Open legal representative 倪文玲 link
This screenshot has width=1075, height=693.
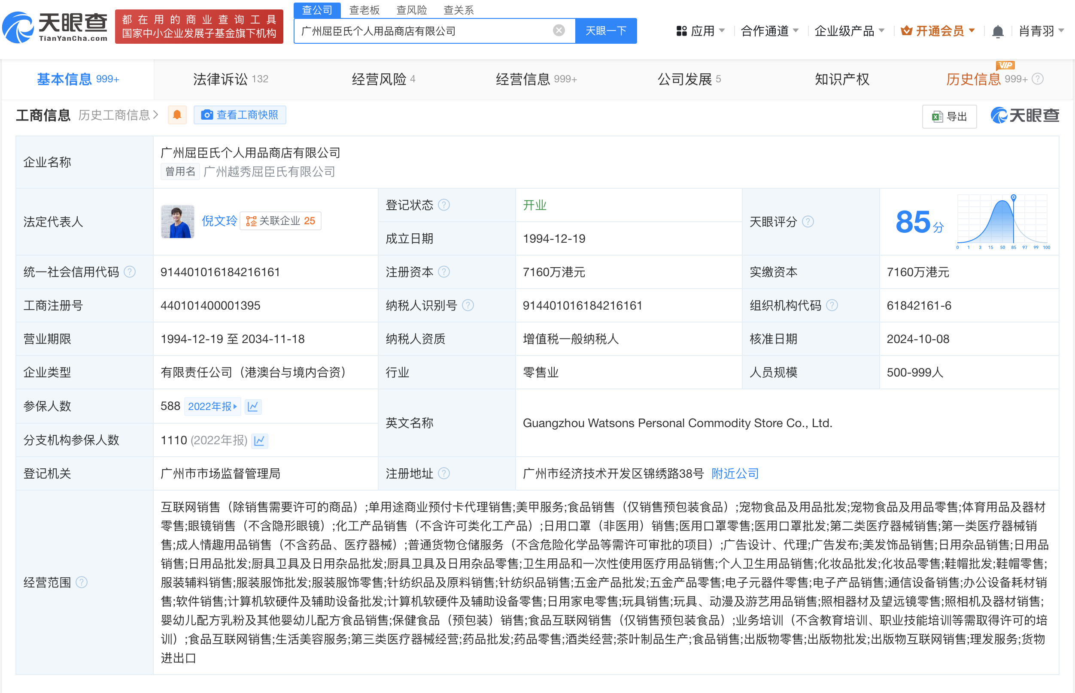219,221
